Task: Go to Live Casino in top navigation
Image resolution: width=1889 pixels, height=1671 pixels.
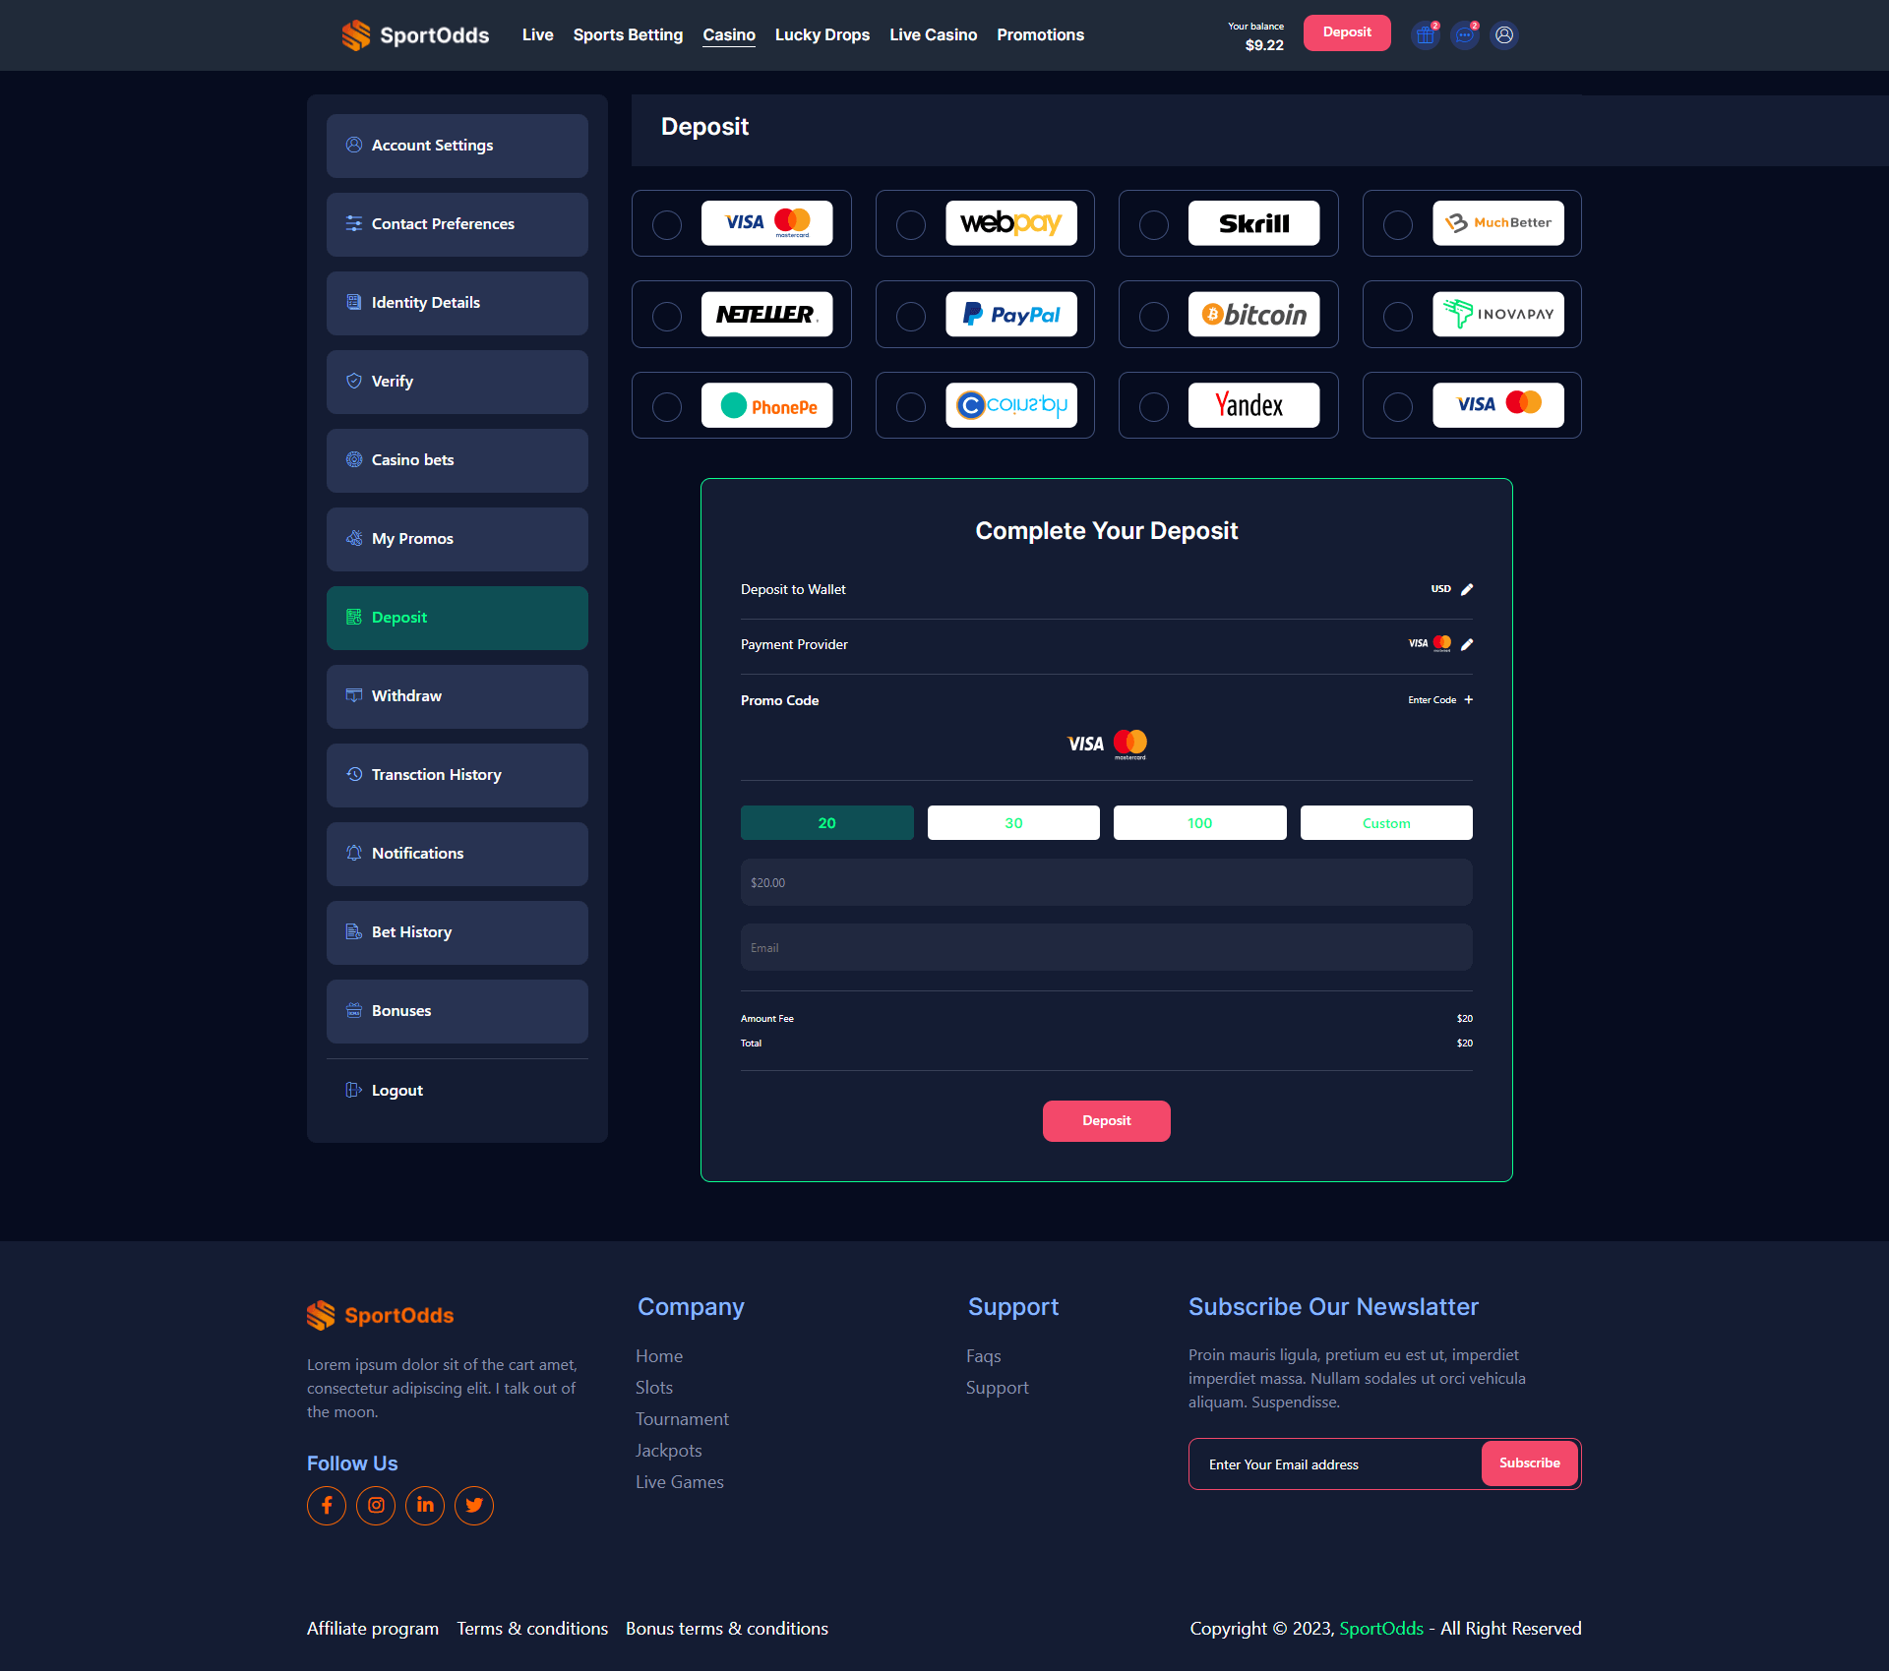Action: tap(933, 35)
